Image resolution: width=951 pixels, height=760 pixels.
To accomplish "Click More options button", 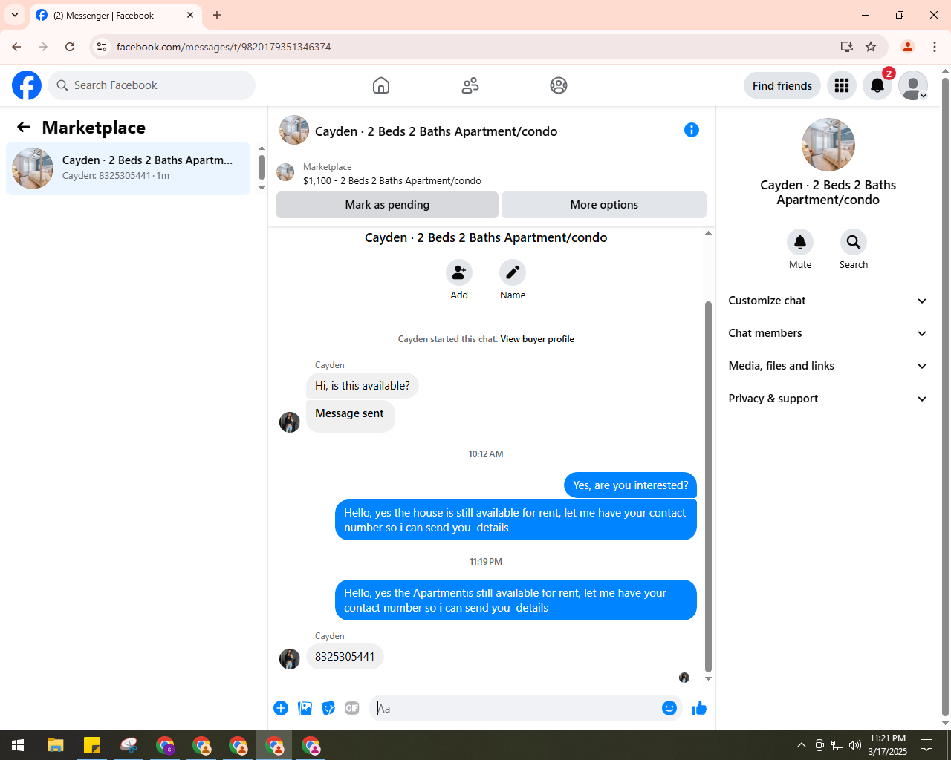I will click(x=604, y=205).
